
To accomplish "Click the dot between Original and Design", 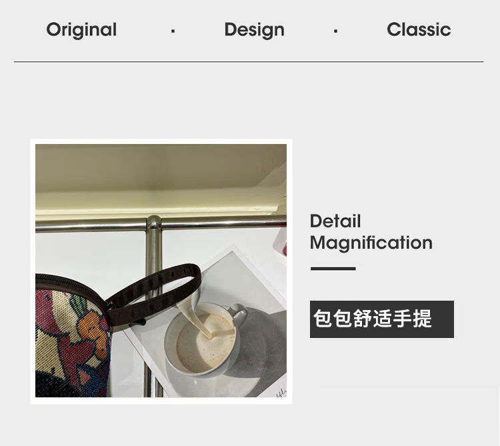I will [x=173, y=31].
